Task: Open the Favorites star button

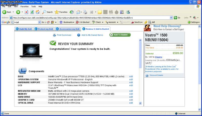Action: coord(61,12)
